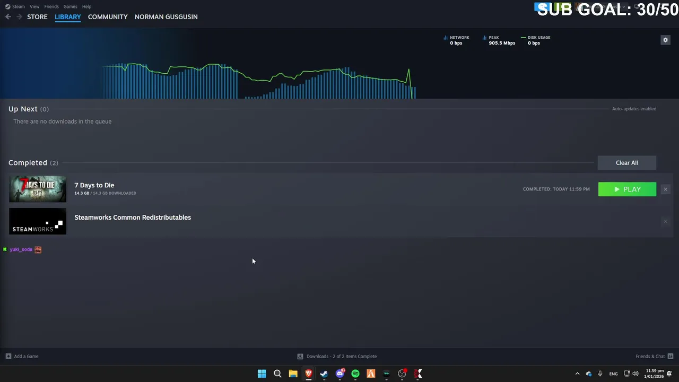The image size is (679, 382).
Task: Click the Peak legend icon
Action: (484, 38)
